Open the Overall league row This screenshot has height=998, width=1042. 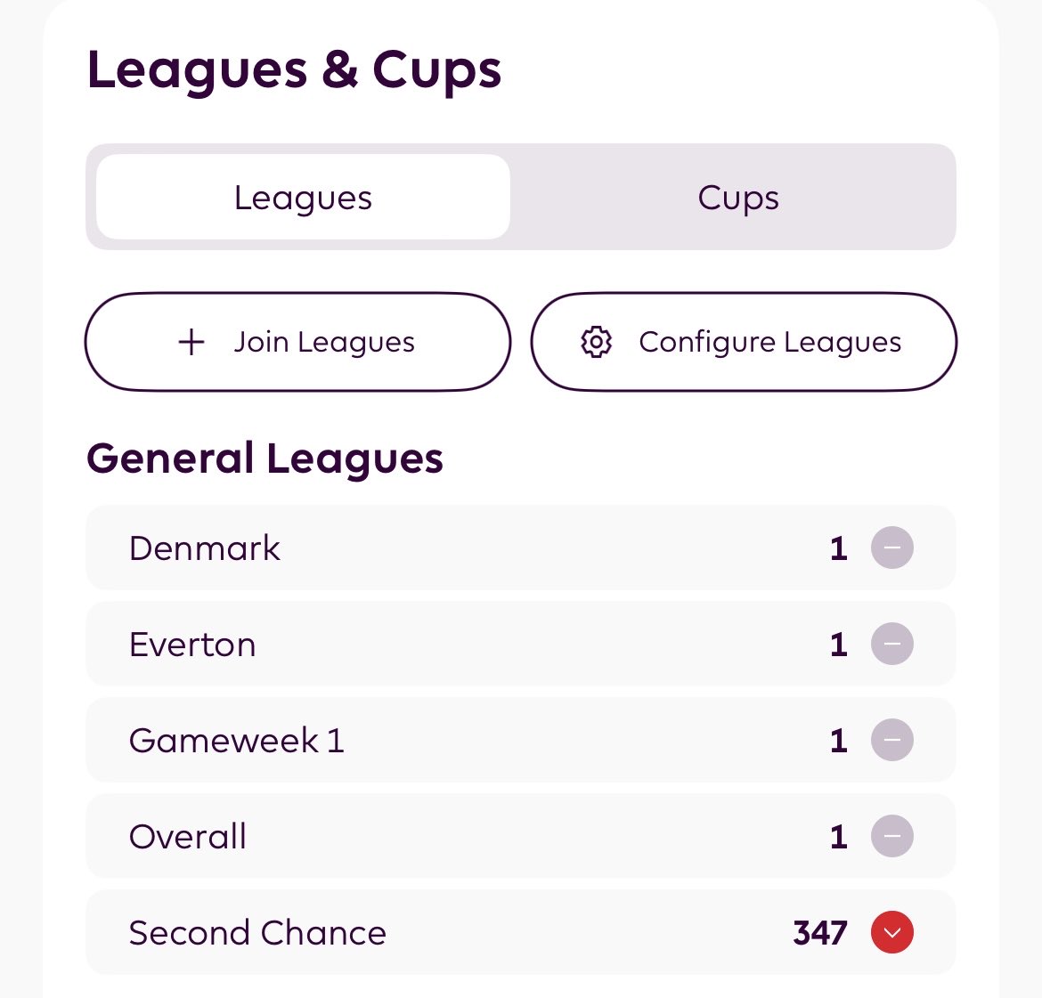click(x=521, y=836)
